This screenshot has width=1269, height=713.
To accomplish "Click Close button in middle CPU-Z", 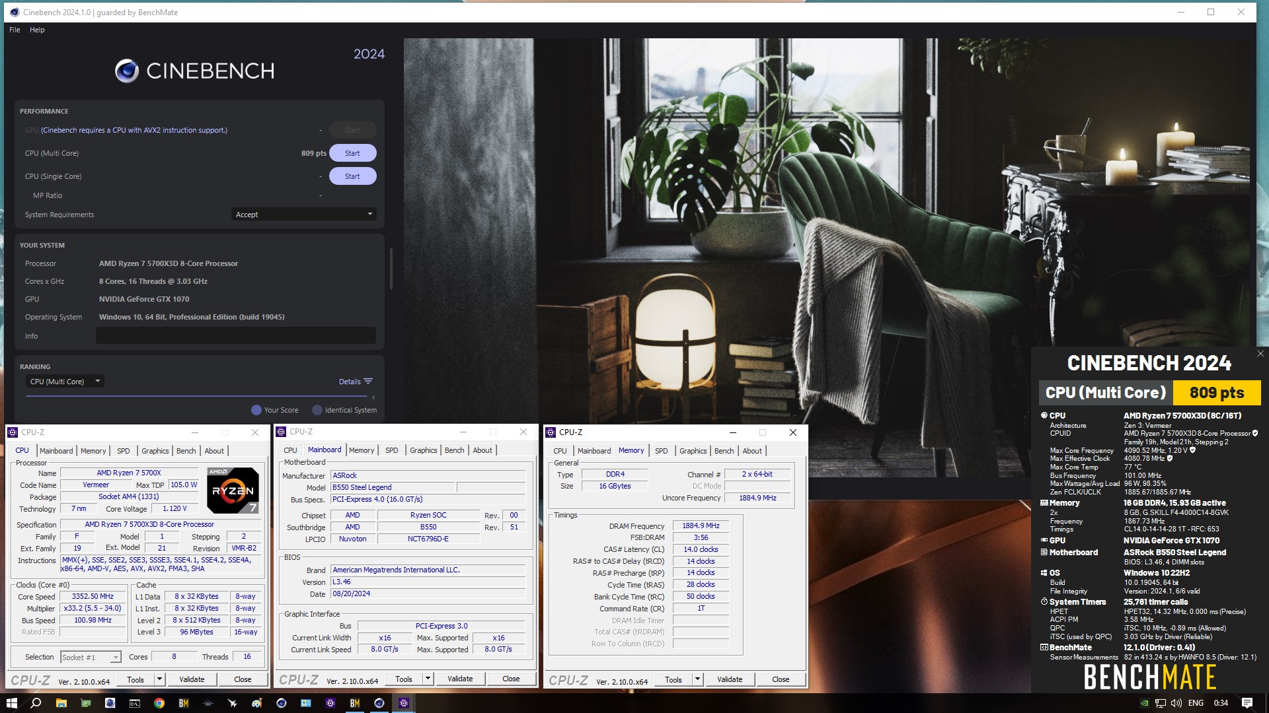I will pyautogui.click(x=511, y=679).
